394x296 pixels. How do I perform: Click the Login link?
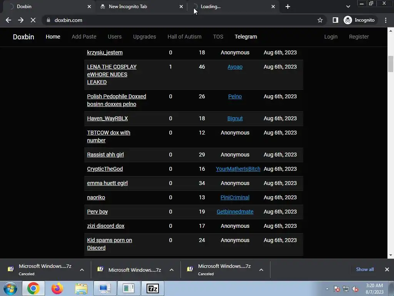(331, 37)
